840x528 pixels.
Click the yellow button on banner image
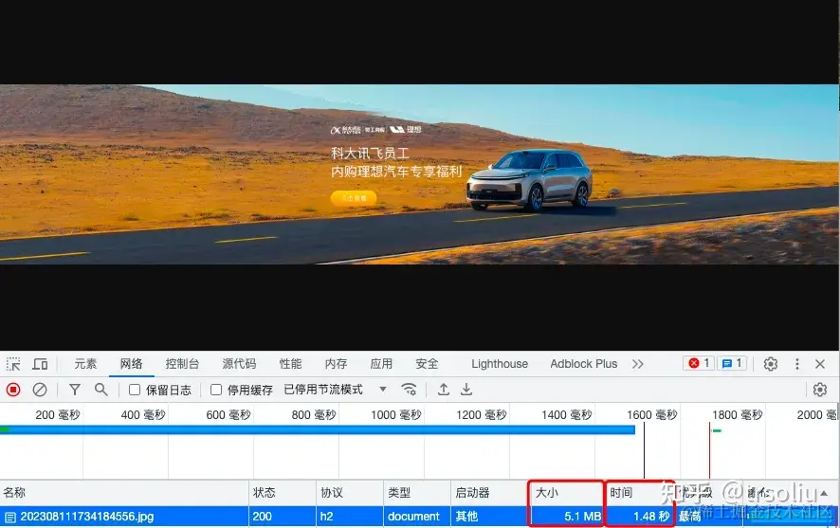[354, 198]
